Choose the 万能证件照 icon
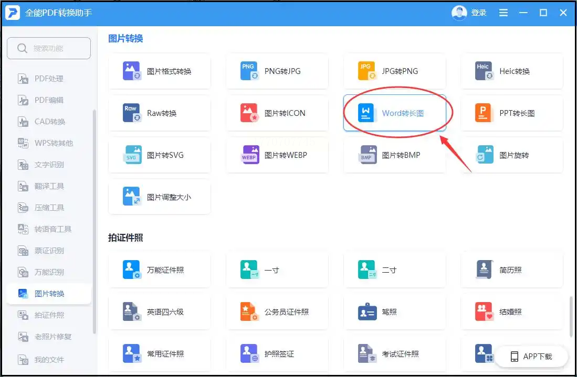 point(132,270)
